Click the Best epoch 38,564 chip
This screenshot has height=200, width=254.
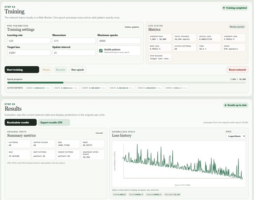[x=172, y=194]
